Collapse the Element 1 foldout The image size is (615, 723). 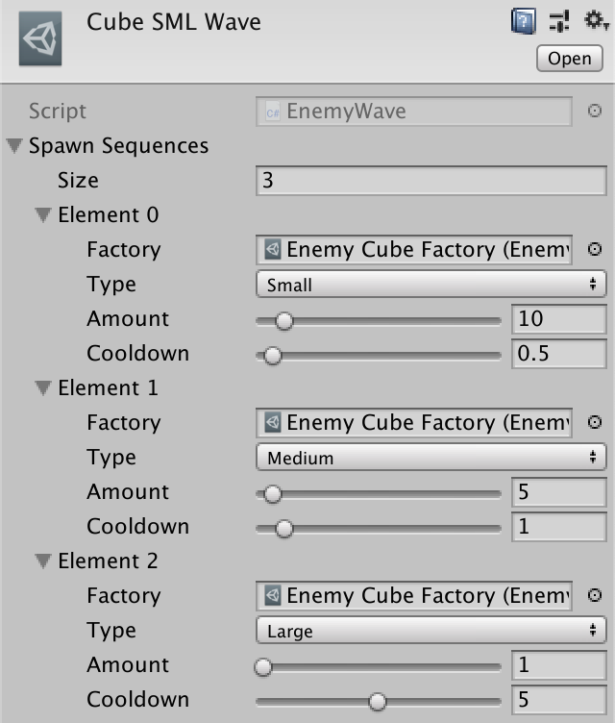point(43,388)
